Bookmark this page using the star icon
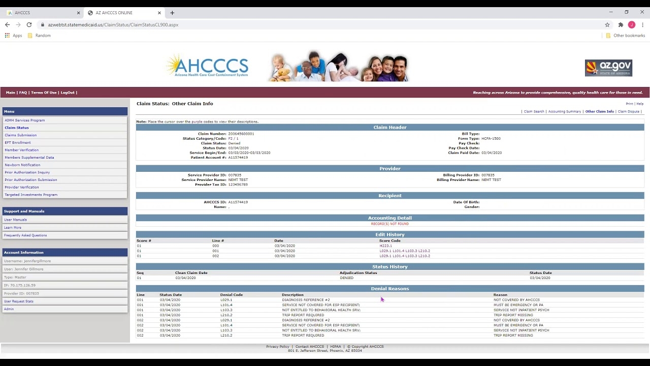 pyautogui.click(x=607, y=24)
